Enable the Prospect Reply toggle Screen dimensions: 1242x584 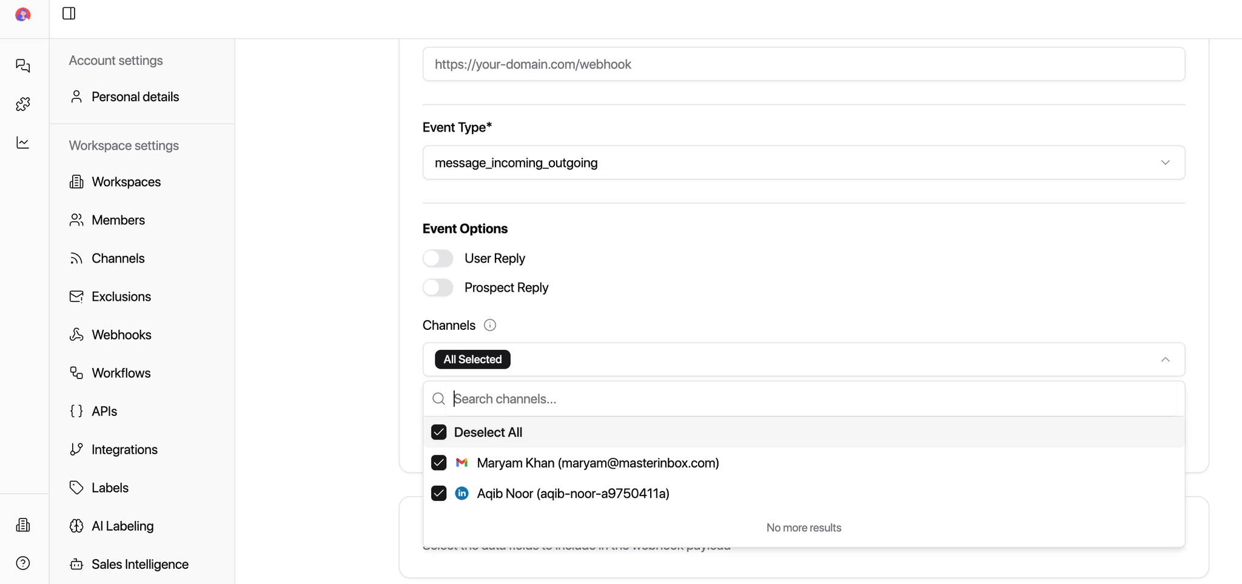(x=437, y=287)
